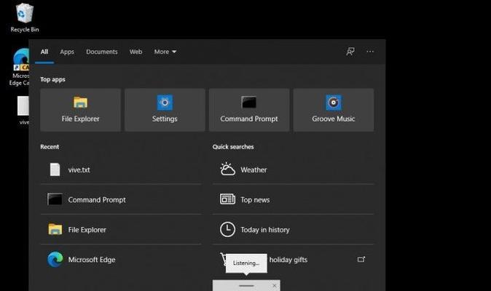491x291 pixels.
Task: Launch File Explorer from Top apps
Action: (x=80, y=110)
